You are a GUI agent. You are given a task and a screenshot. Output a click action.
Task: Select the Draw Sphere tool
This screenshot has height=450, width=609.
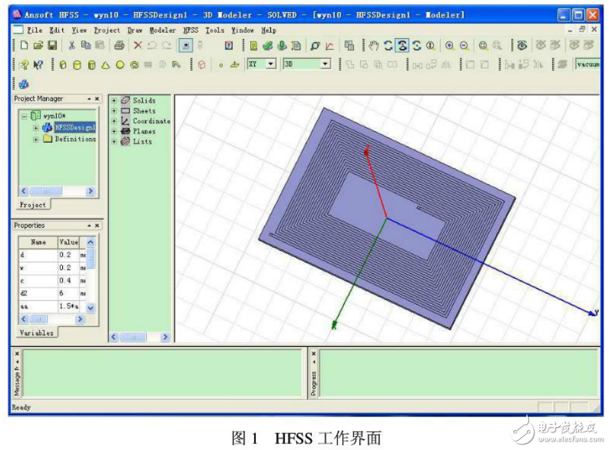tap(118, 65)
